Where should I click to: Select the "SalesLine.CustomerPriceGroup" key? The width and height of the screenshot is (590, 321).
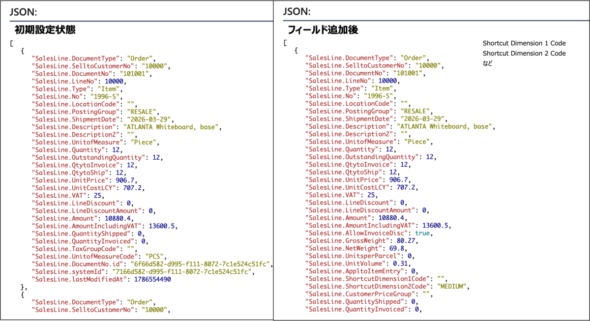[360, 294]
